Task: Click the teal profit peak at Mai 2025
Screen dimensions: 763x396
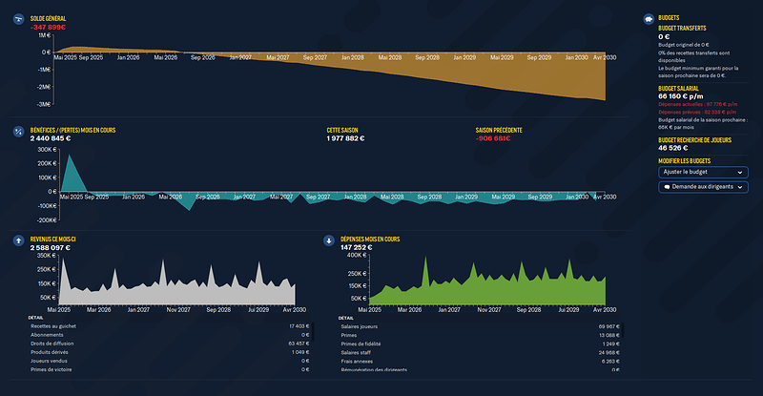Action: pos(69,172)
